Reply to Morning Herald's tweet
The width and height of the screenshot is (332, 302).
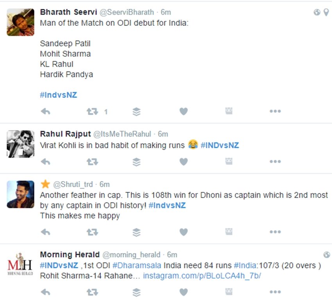point(45,292)
